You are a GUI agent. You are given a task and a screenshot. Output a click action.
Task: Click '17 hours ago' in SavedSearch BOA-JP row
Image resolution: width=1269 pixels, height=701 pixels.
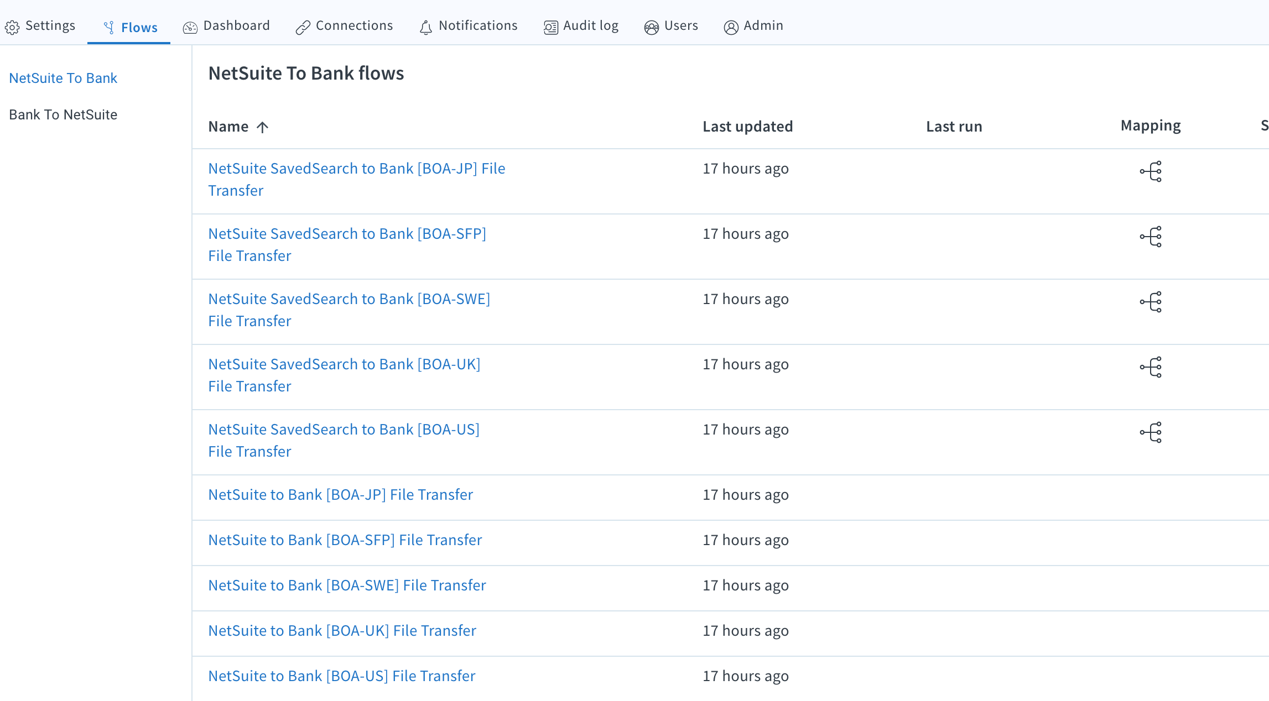pos(746,169)
